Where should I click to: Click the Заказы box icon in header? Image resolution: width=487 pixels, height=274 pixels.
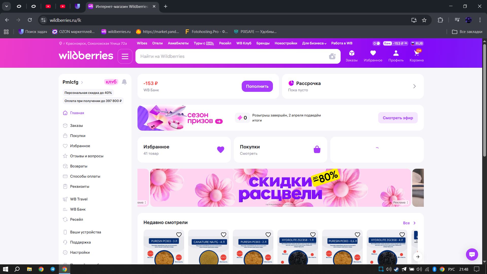(x=352, y=53)
